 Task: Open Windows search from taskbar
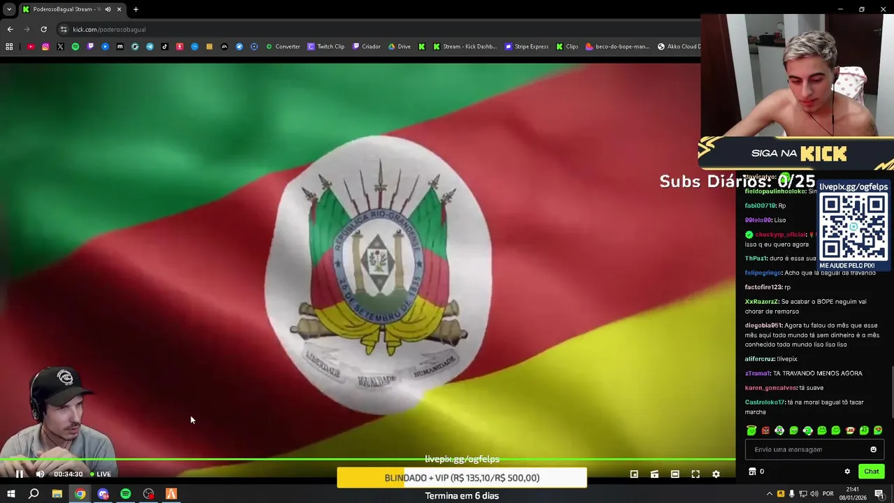34,494
